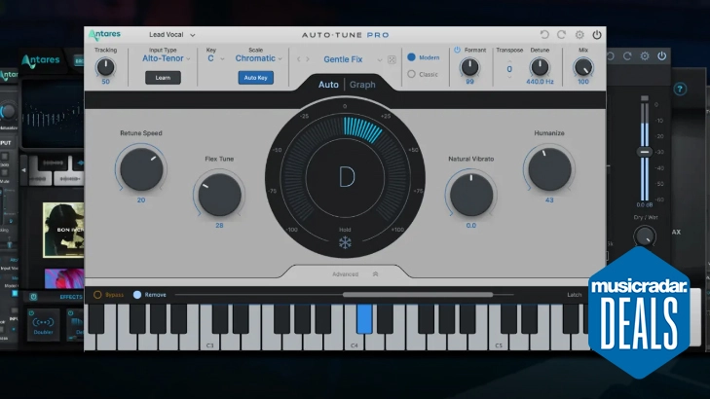Viewport: 710px width, 399px height.
Task: Click the Retune Speed value 20
Action: (141, 199)
